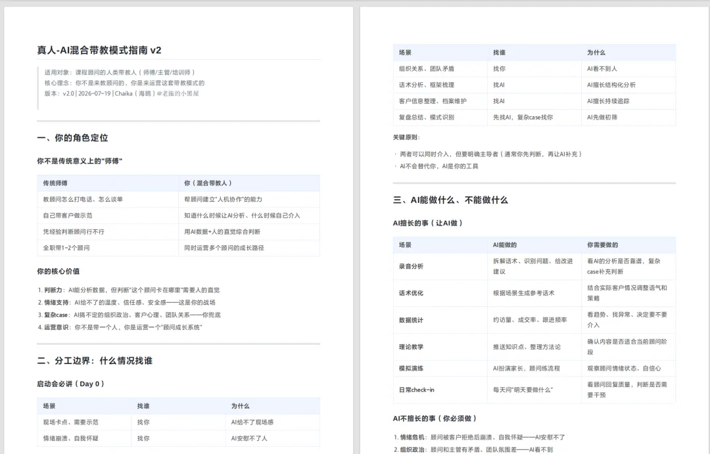The width and height of the screenshot is (710, 454).
Task: Click subheading AI不擅长的事（你必须做）
Action: 435,419
